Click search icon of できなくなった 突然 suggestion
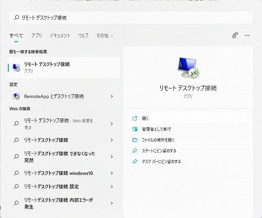The width and height of the screenshot is (262, 218). coord(16,157)
